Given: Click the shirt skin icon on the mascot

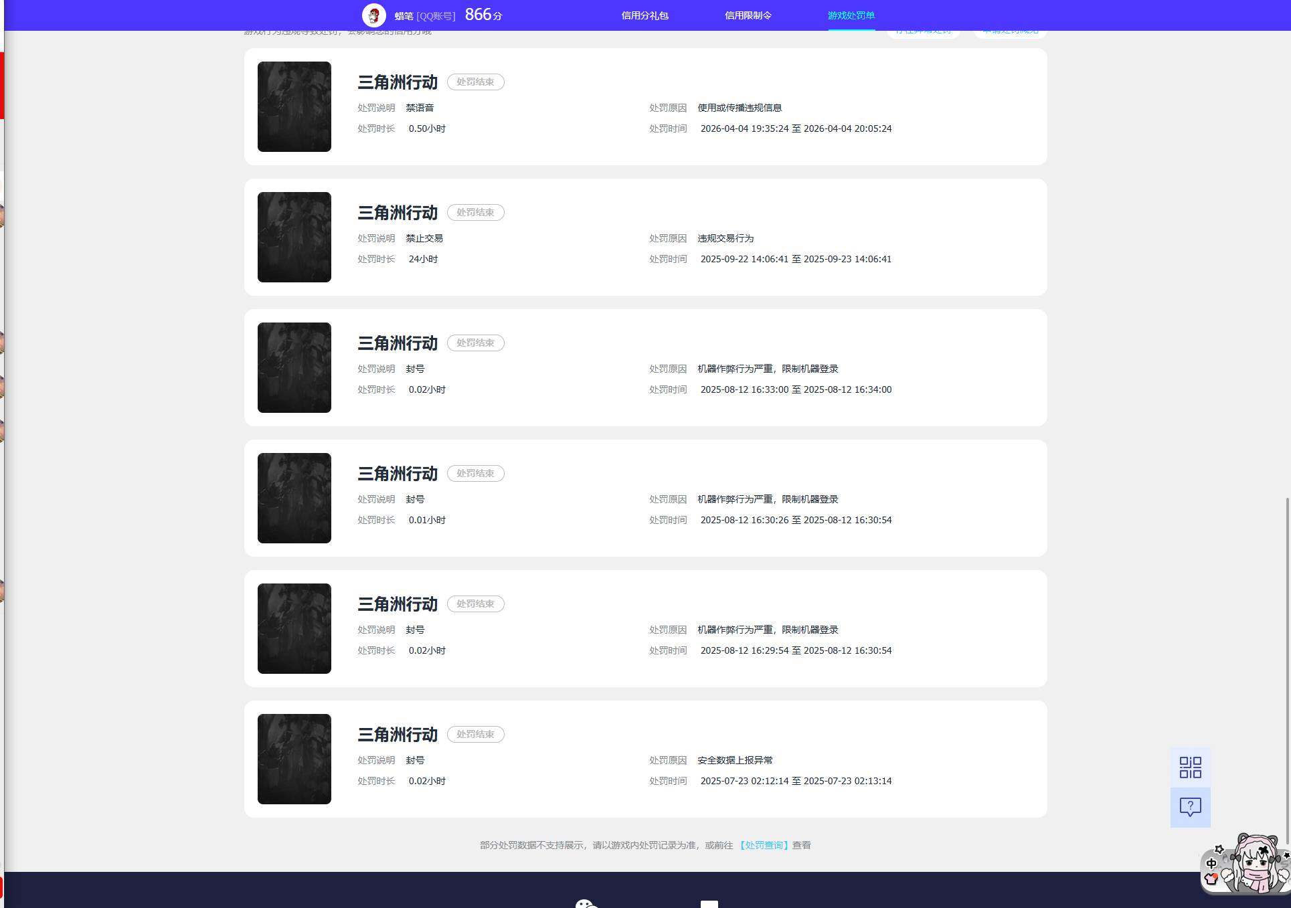Looking at the screenshot, I should 1211,879.
